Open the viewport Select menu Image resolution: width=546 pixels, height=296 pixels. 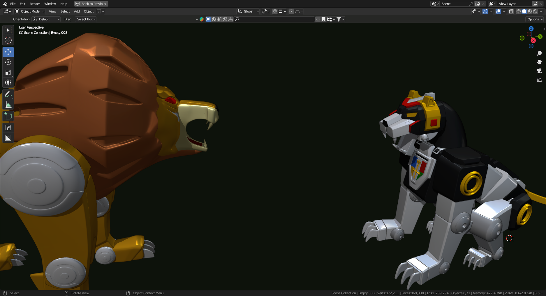65,11
